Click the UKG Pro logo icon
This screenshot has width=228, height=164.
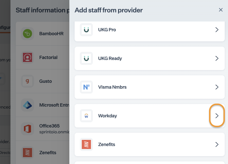click(x=86, y=30)
